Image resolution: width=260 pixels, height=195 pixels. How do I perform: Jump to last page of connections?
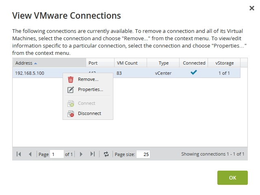tap(93, 154)
